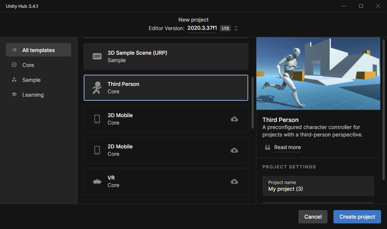This screenshot has width=387, height=229.
Task: Select the Third Person template card
Action: pos(166,88)
